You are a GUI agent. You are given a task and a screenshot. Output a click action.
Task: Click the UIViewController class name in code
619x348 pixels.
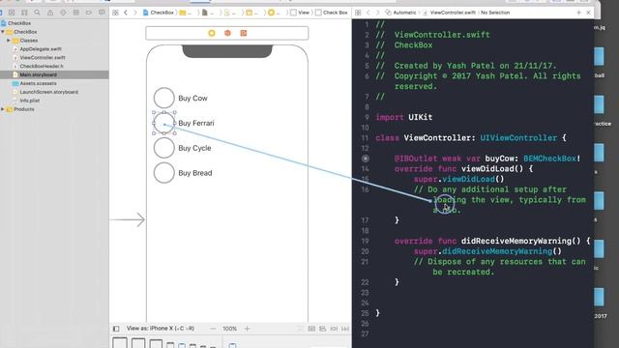pos(518,137)
